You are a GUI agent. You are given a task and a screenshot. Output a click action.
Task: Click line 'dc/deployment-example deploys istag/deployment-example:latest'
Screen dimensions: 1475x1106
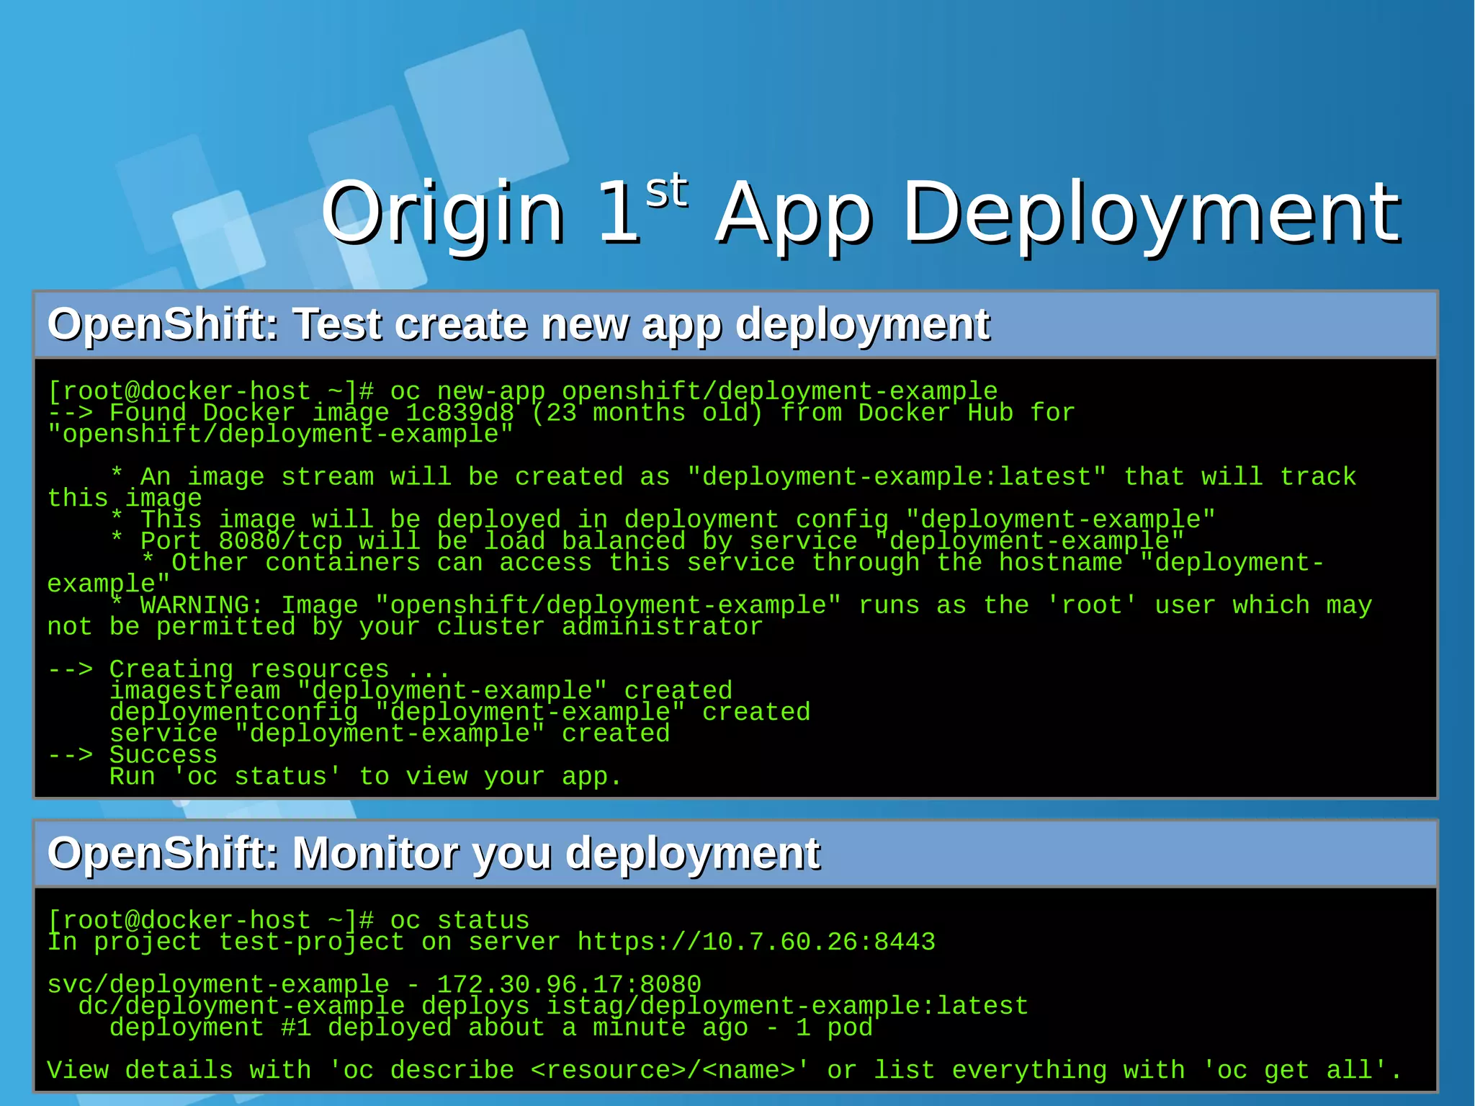[x=553, y=1006]
